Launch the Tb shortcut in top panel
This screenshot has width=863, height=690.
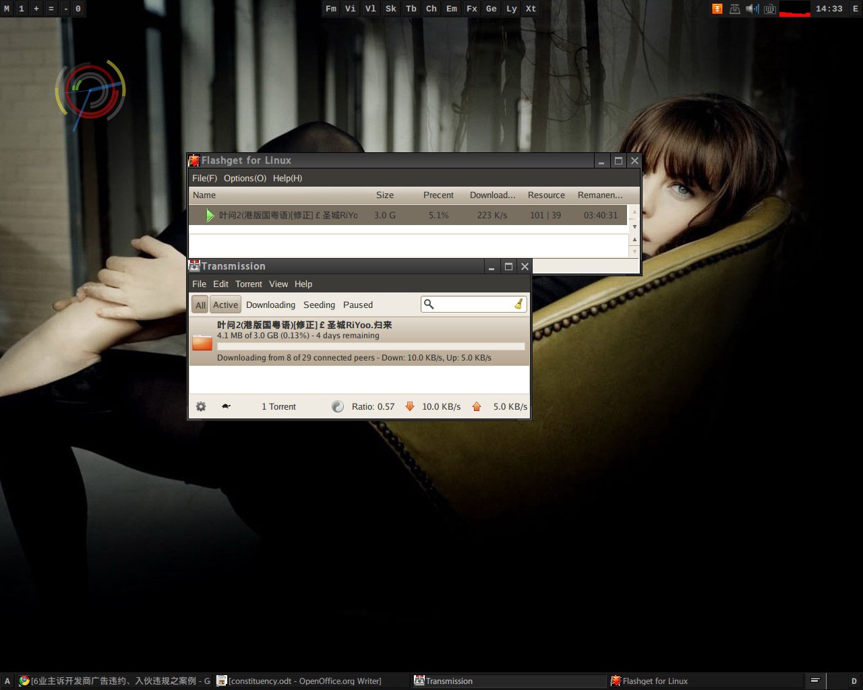[x=411, y=9]
